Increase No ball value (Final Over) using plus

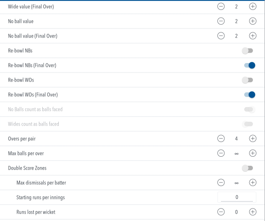252,36
